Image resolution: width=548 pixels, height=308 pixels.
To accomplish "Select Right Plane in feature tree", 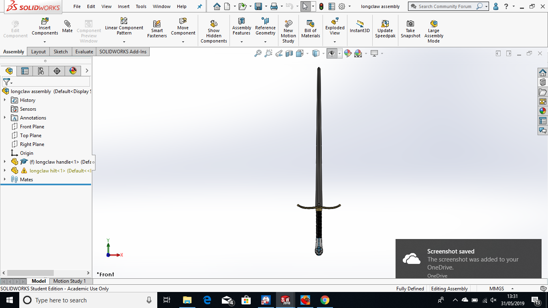I will (x=32, y=144).
